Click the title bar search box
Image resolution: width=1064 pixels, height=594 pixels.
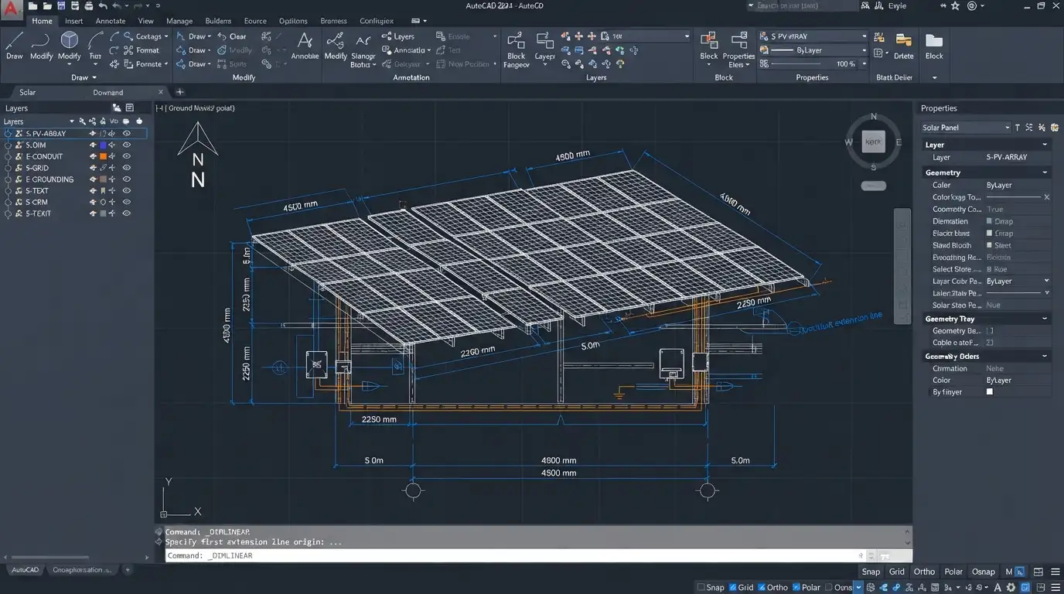tap(803, 5)
